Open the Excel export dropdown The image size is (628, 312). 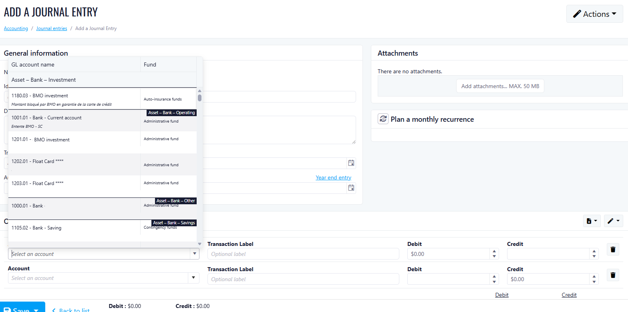[x=592, y=221]
